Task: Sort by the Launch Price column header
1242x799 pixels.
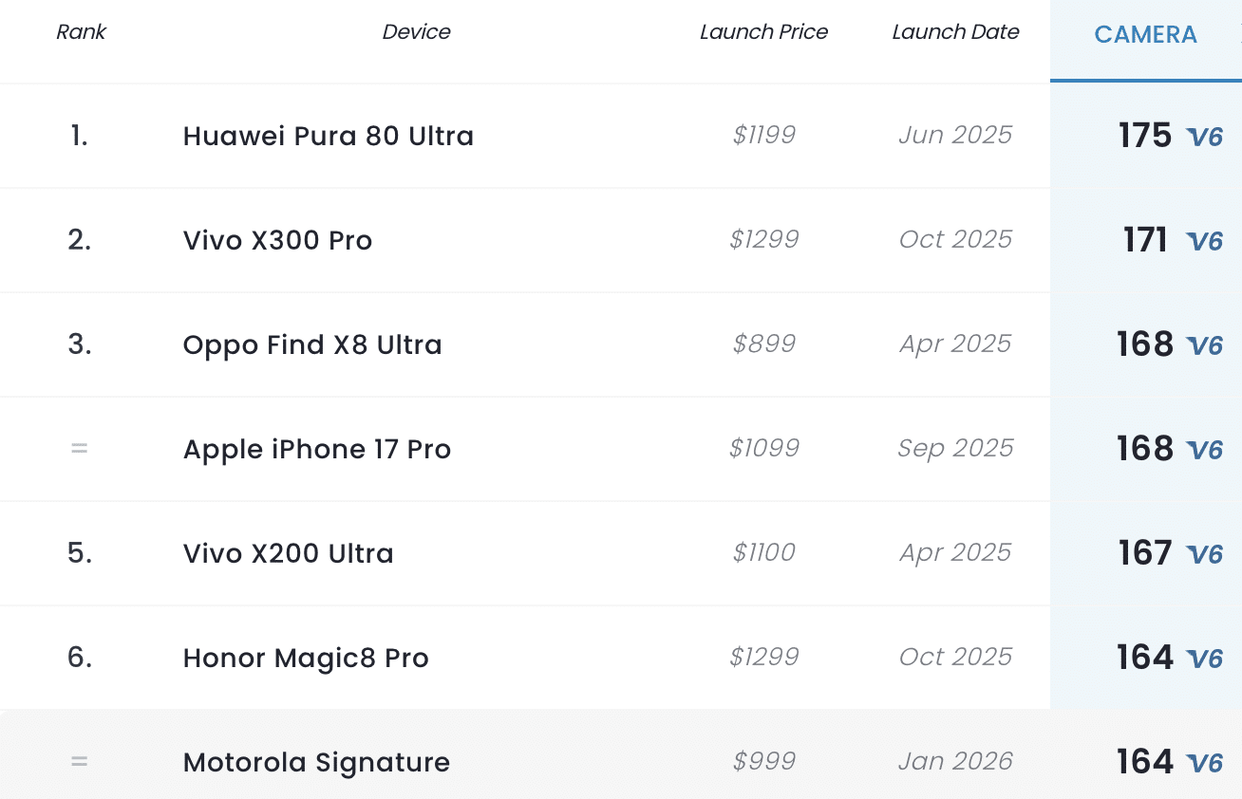Action: tap(763, 32)
